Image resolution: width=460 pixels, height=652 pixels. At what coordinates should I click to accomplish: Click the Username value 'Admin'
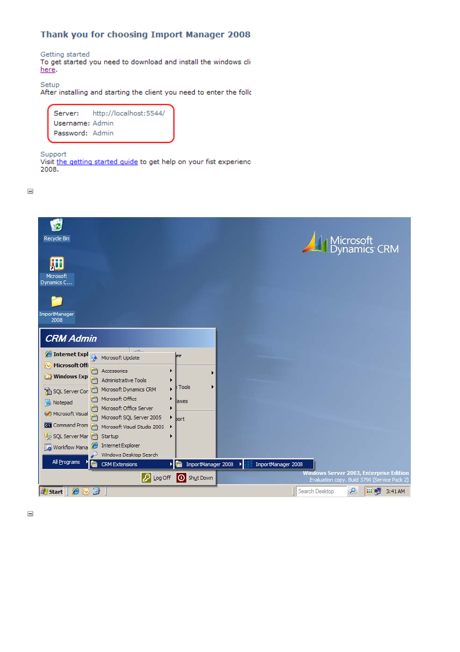(103, 124)
